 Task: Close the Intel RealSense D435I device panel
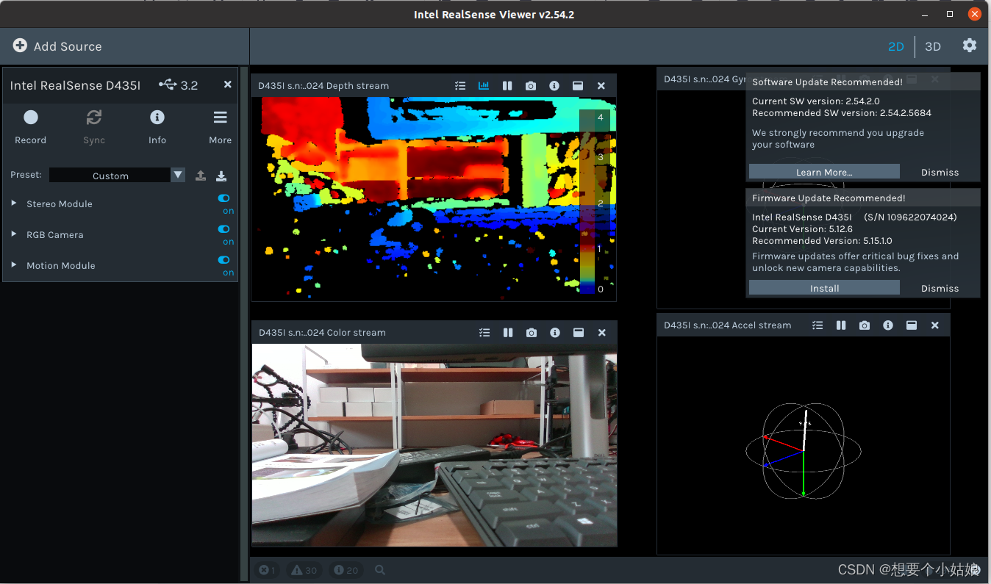tap(228, 84)
